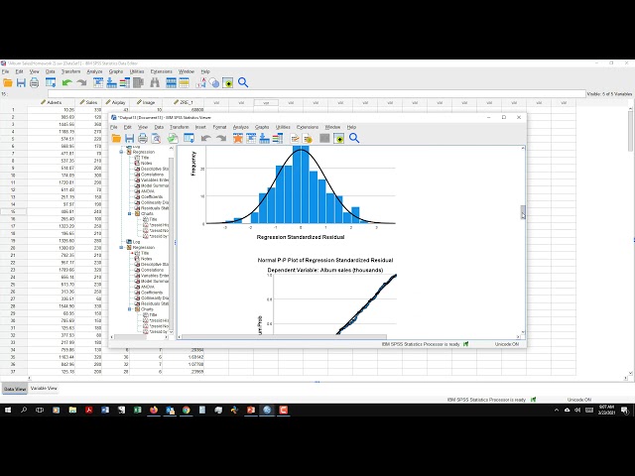Click the Search magnifier in the Viewer toolbar
Viewport: 635px width, 476px height.
pos(354,139)
